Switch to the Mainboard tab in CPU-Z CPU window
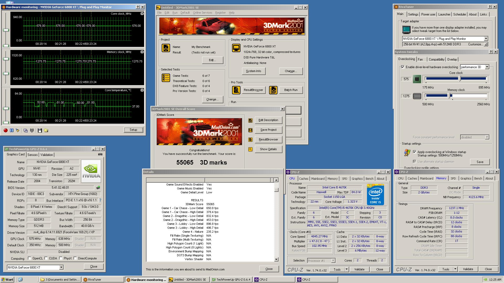Screen dimensions: 504x283 pyautogui.click(x=318, y=179)
